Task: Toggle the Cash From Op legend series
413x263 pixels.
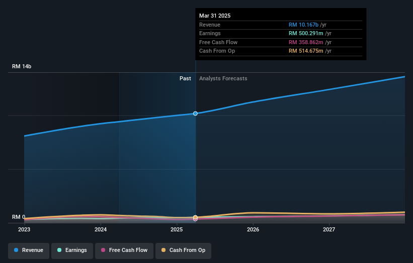Action: click(183, 250)
